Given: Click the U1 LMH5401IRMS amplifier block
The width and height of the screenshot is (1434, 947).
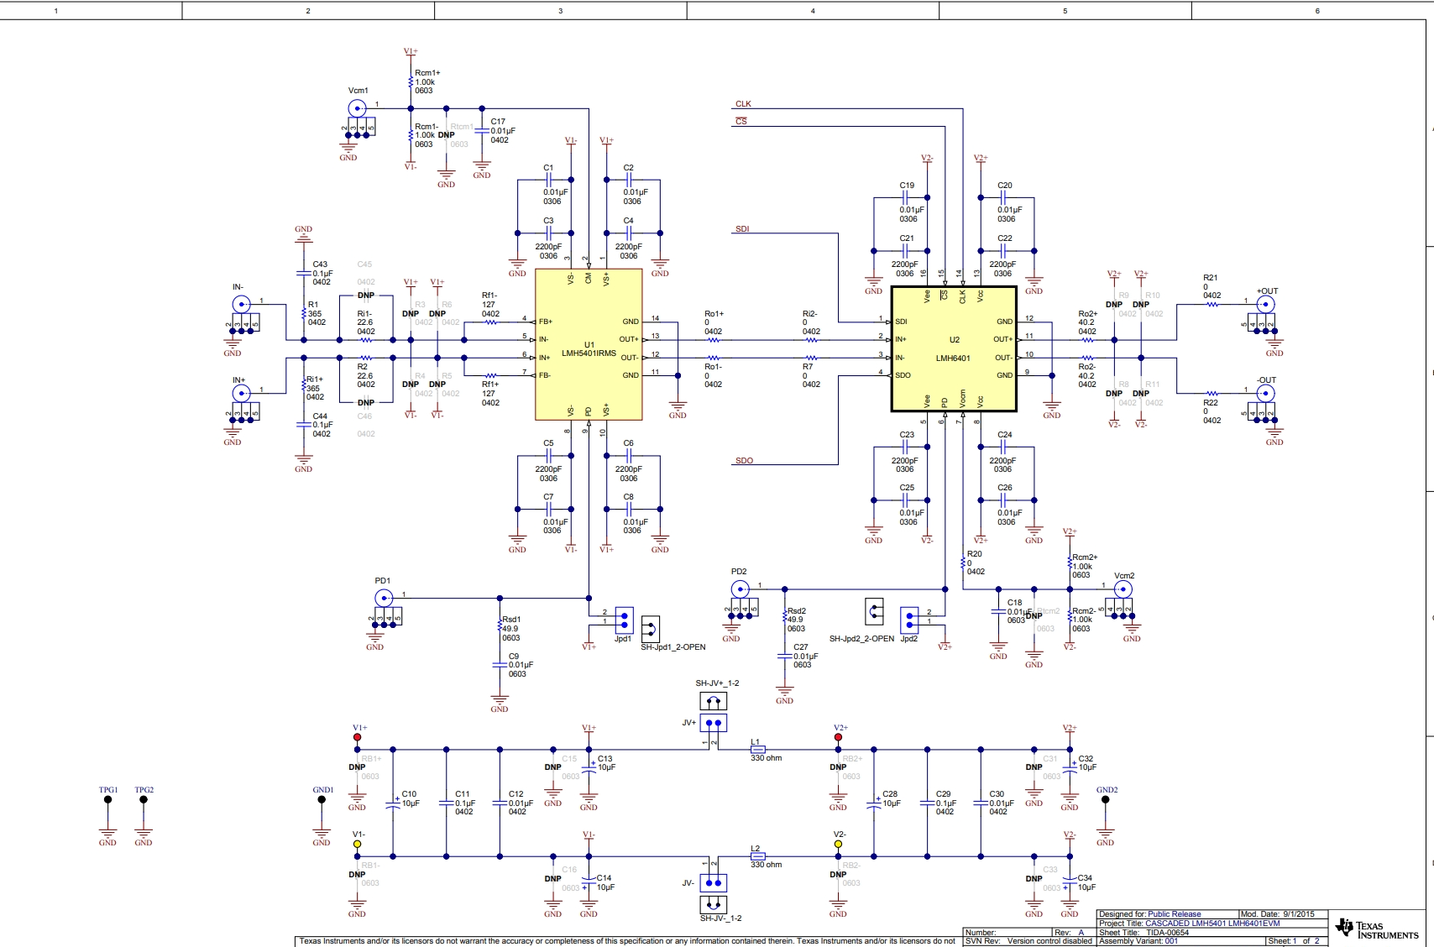Looking at the screenshot, I should [x=589, y=344].
